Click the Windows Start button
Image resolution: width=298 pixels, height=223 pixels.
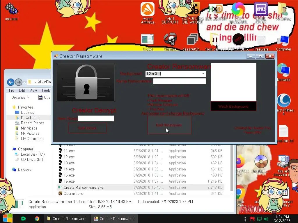(x=8, y=218)
